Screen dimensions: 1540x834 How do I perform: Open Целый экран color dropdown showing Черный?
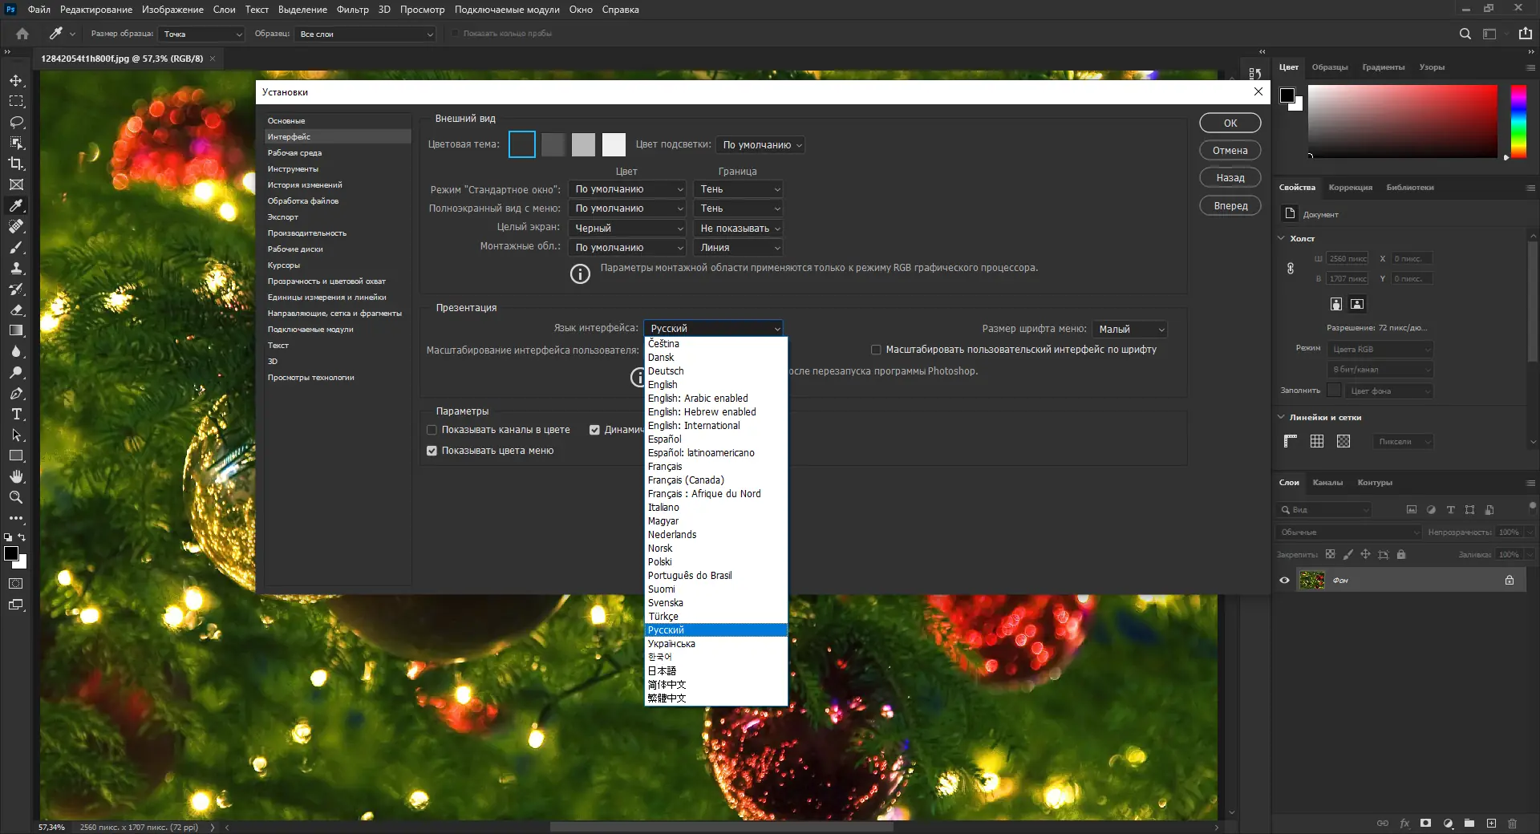(x=627, y=229)
